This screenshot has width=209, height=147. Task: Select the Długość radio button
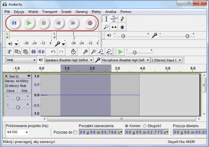(145, 126)
